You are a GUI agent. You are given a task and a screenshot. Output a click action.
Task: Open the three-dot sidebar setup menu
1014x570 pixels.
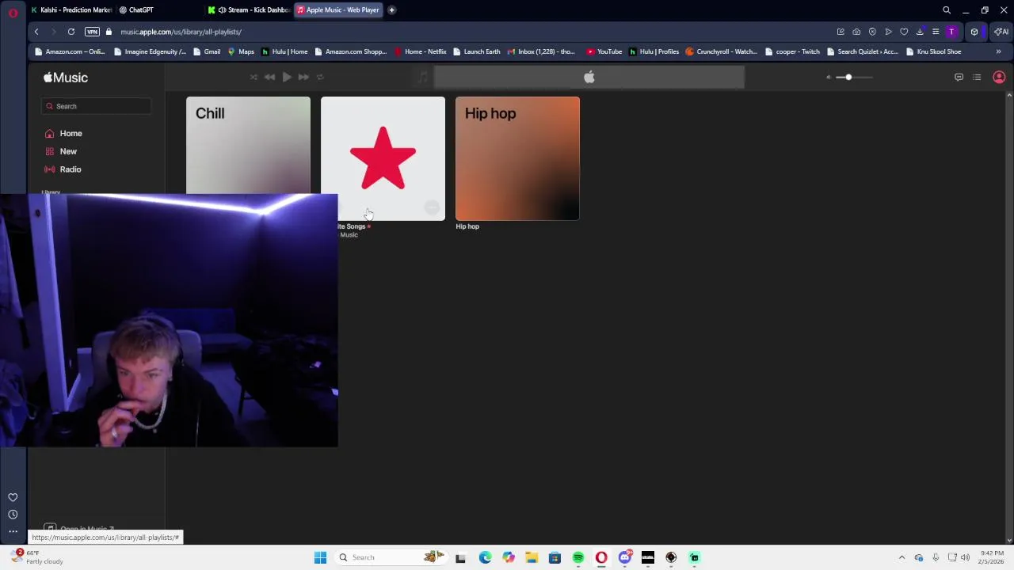tap(13, 532)
